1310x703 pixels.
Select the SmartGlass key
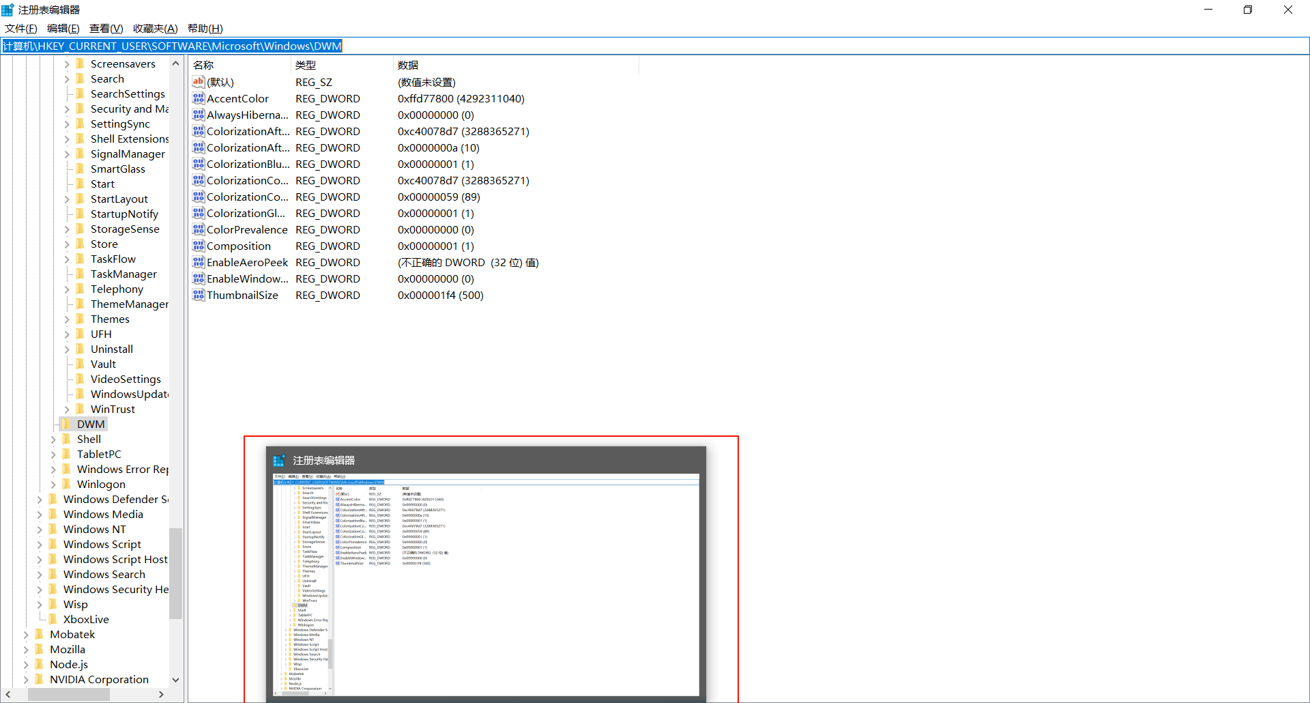pyautogui.click(x=118, y=169)
